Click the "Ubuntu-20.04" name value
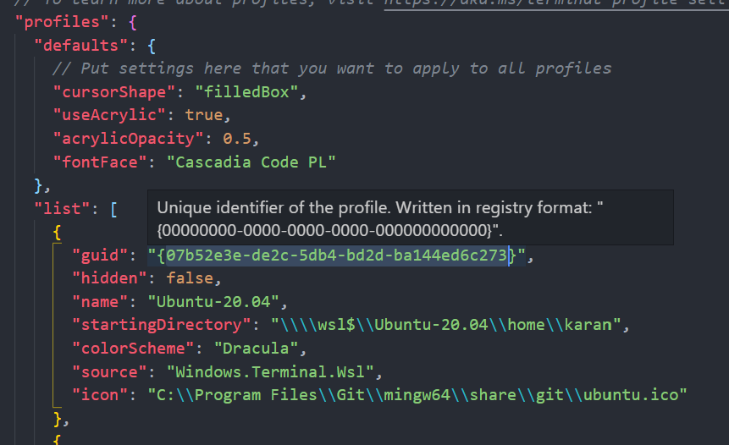The image size is (729, 445). (213, 302)
